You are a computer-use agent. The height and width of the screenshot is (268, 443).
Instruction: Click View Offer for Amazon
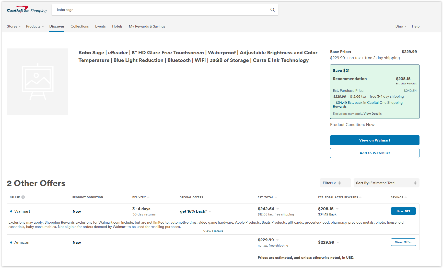click(x=403, y=242)
